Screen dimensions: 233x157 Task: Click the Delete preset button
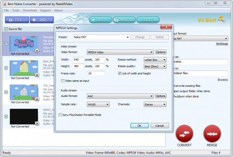160,37
